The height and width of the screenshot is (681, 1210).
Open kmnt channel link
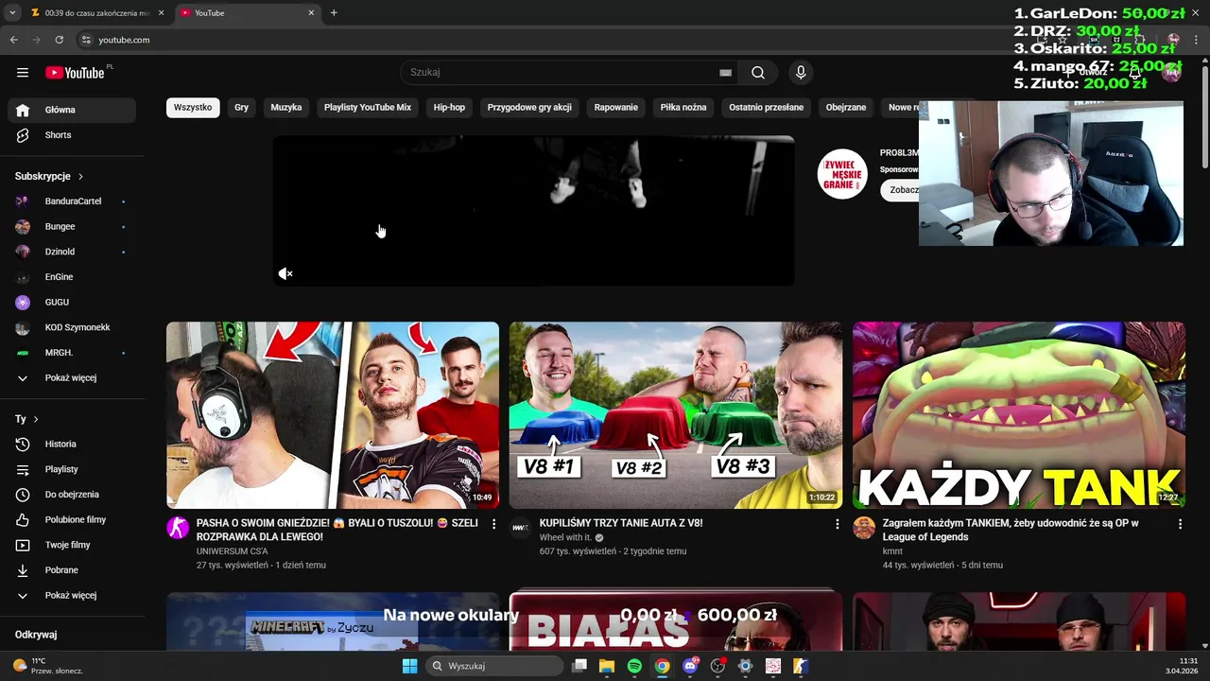892,551
